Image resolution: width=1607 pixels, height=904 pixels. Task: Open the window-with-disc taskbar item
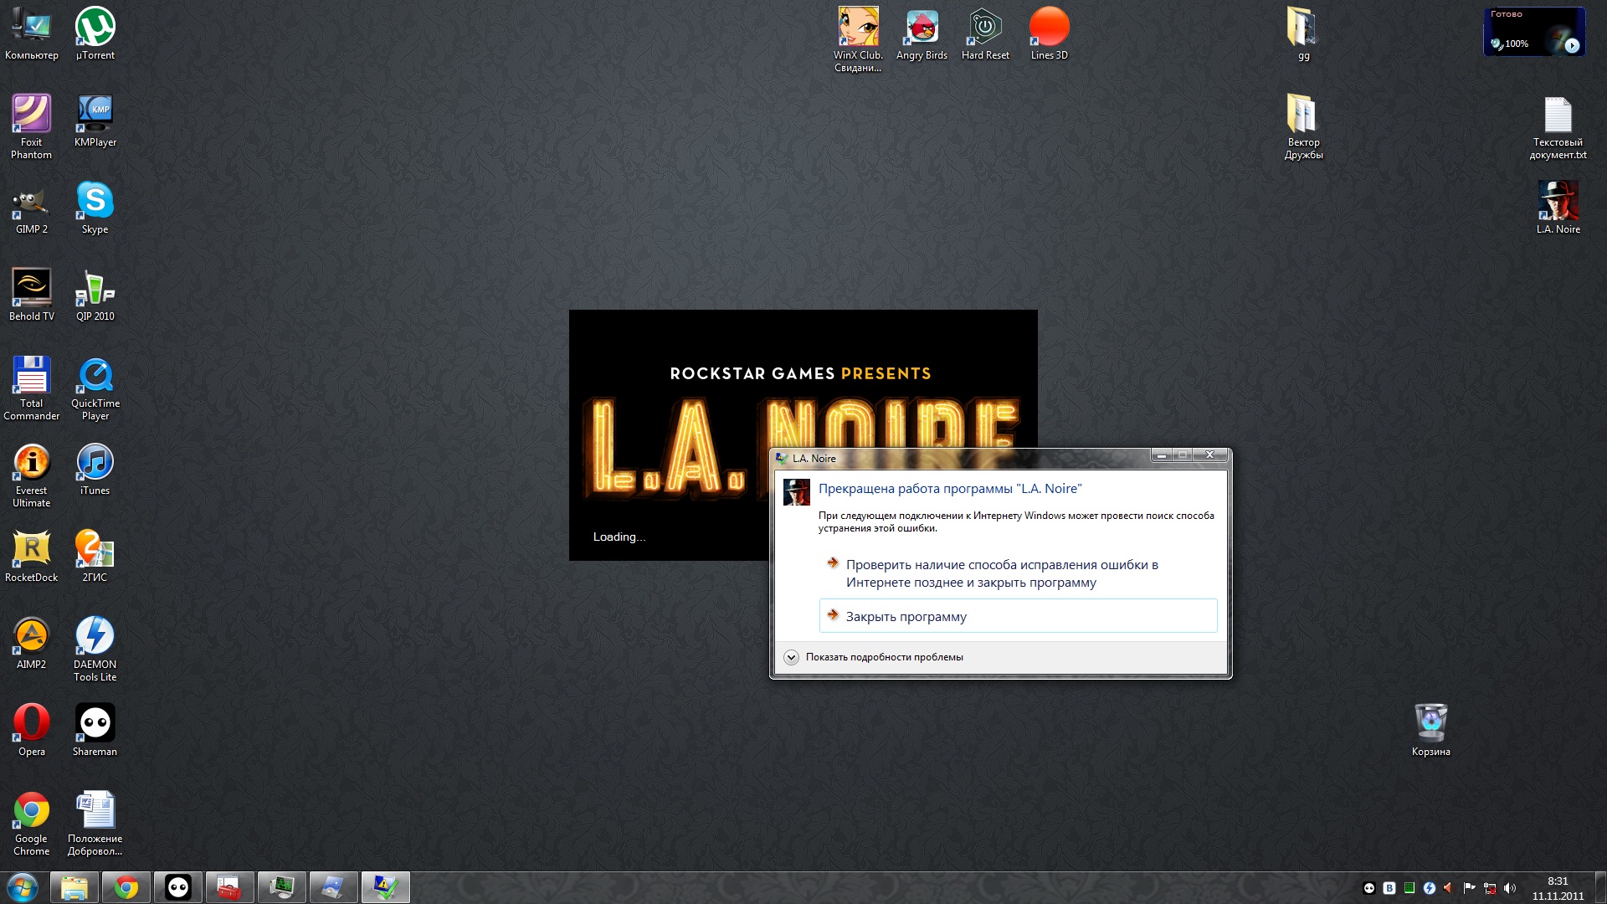click(334, 887)
